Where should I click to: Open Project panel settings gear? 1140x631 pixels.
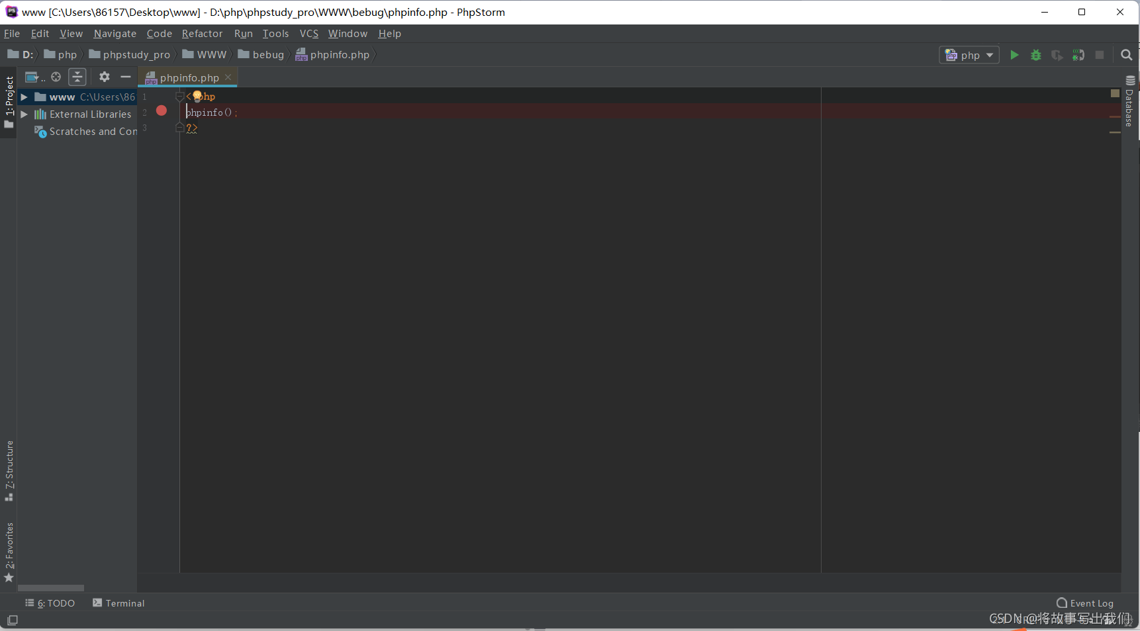coord(105,77)
